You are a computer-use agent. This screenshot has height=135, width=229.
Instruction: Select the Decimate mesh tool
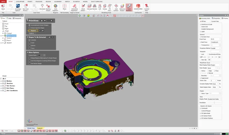(x=42, y=7)
